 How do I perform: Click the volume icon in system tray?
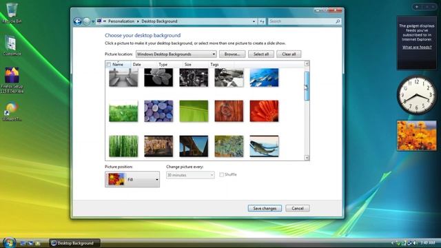[x=415, y=242]
